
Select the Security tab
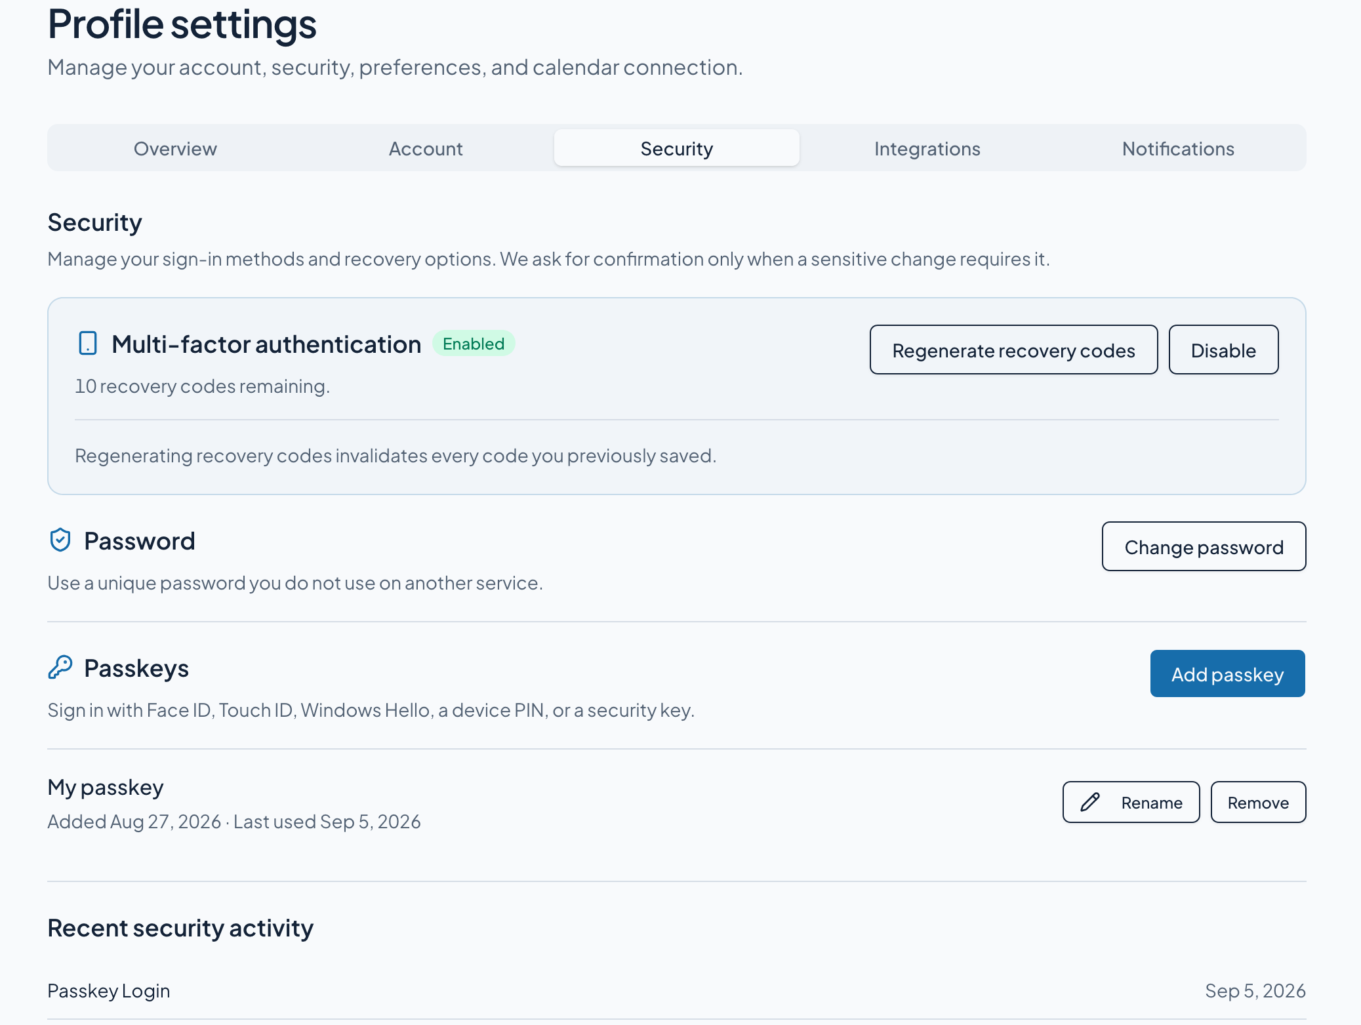point(676,148)
